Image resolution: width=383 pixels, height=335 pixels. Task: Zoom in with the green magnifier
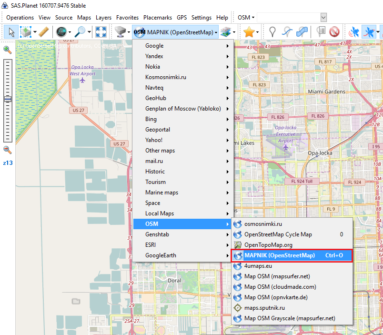pyautogui.click(x=7, y=50)
